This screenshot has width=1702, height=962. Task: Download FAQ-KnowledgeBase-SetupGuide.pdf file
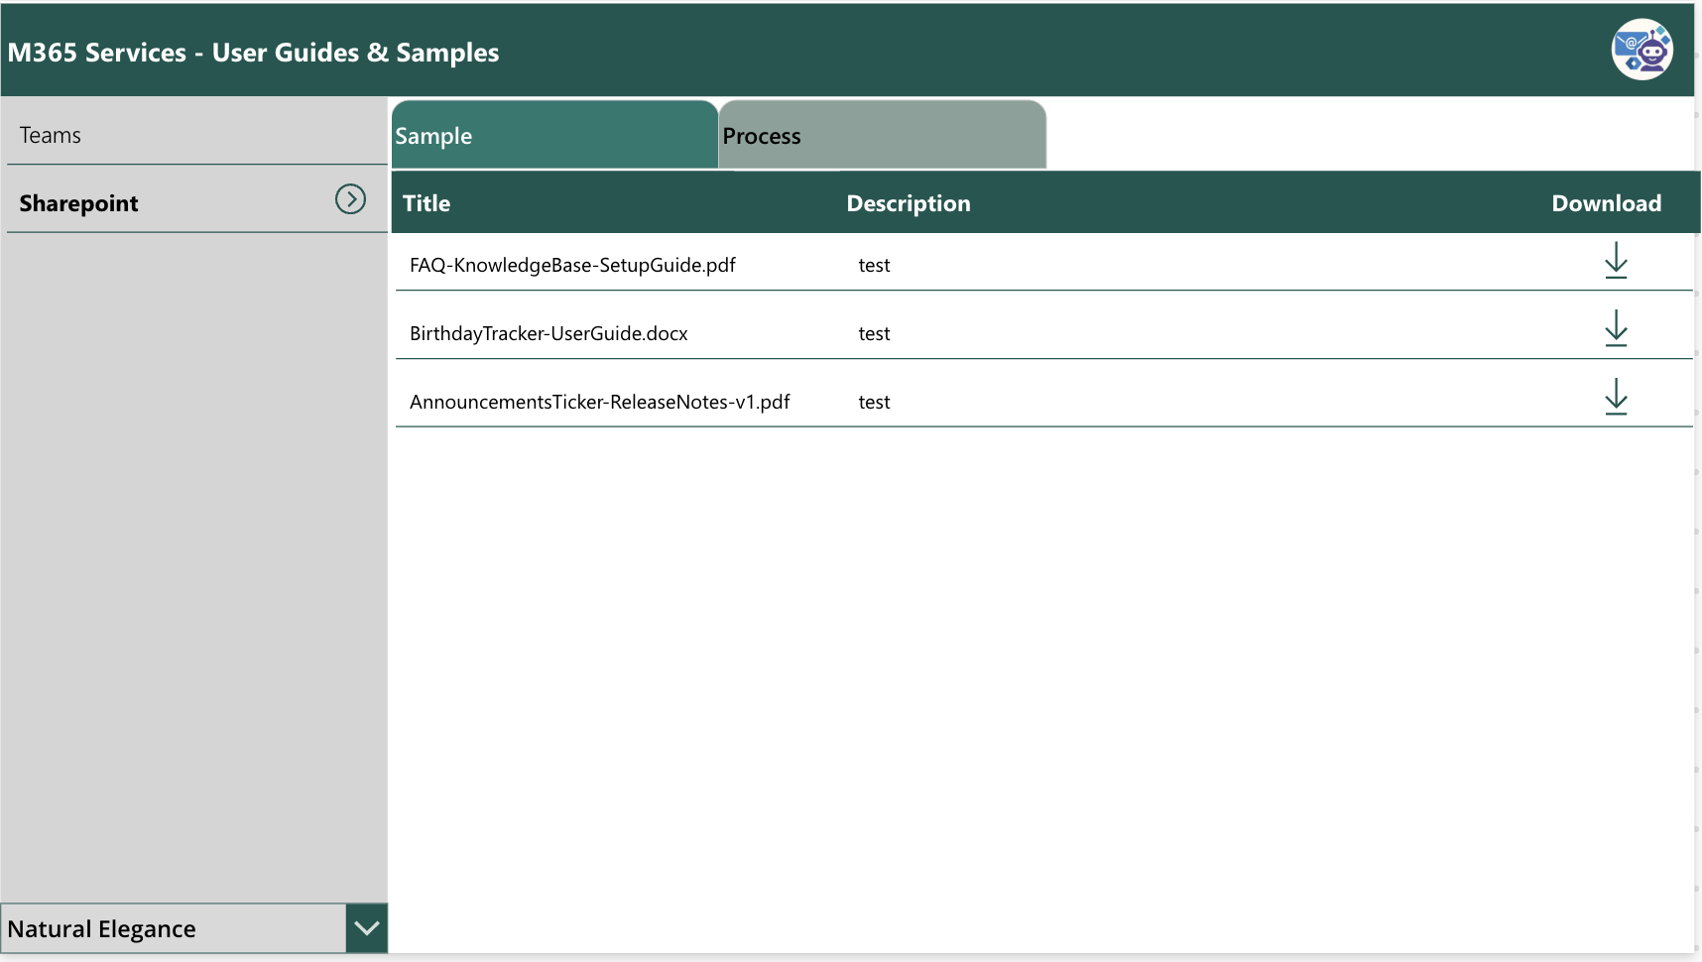[x=1616, y=261]
